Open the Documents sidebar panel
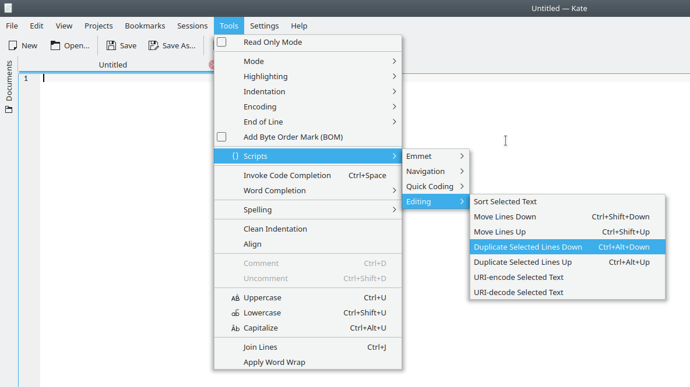This screenshot has height=387, width=690. (x=9, y=87)
